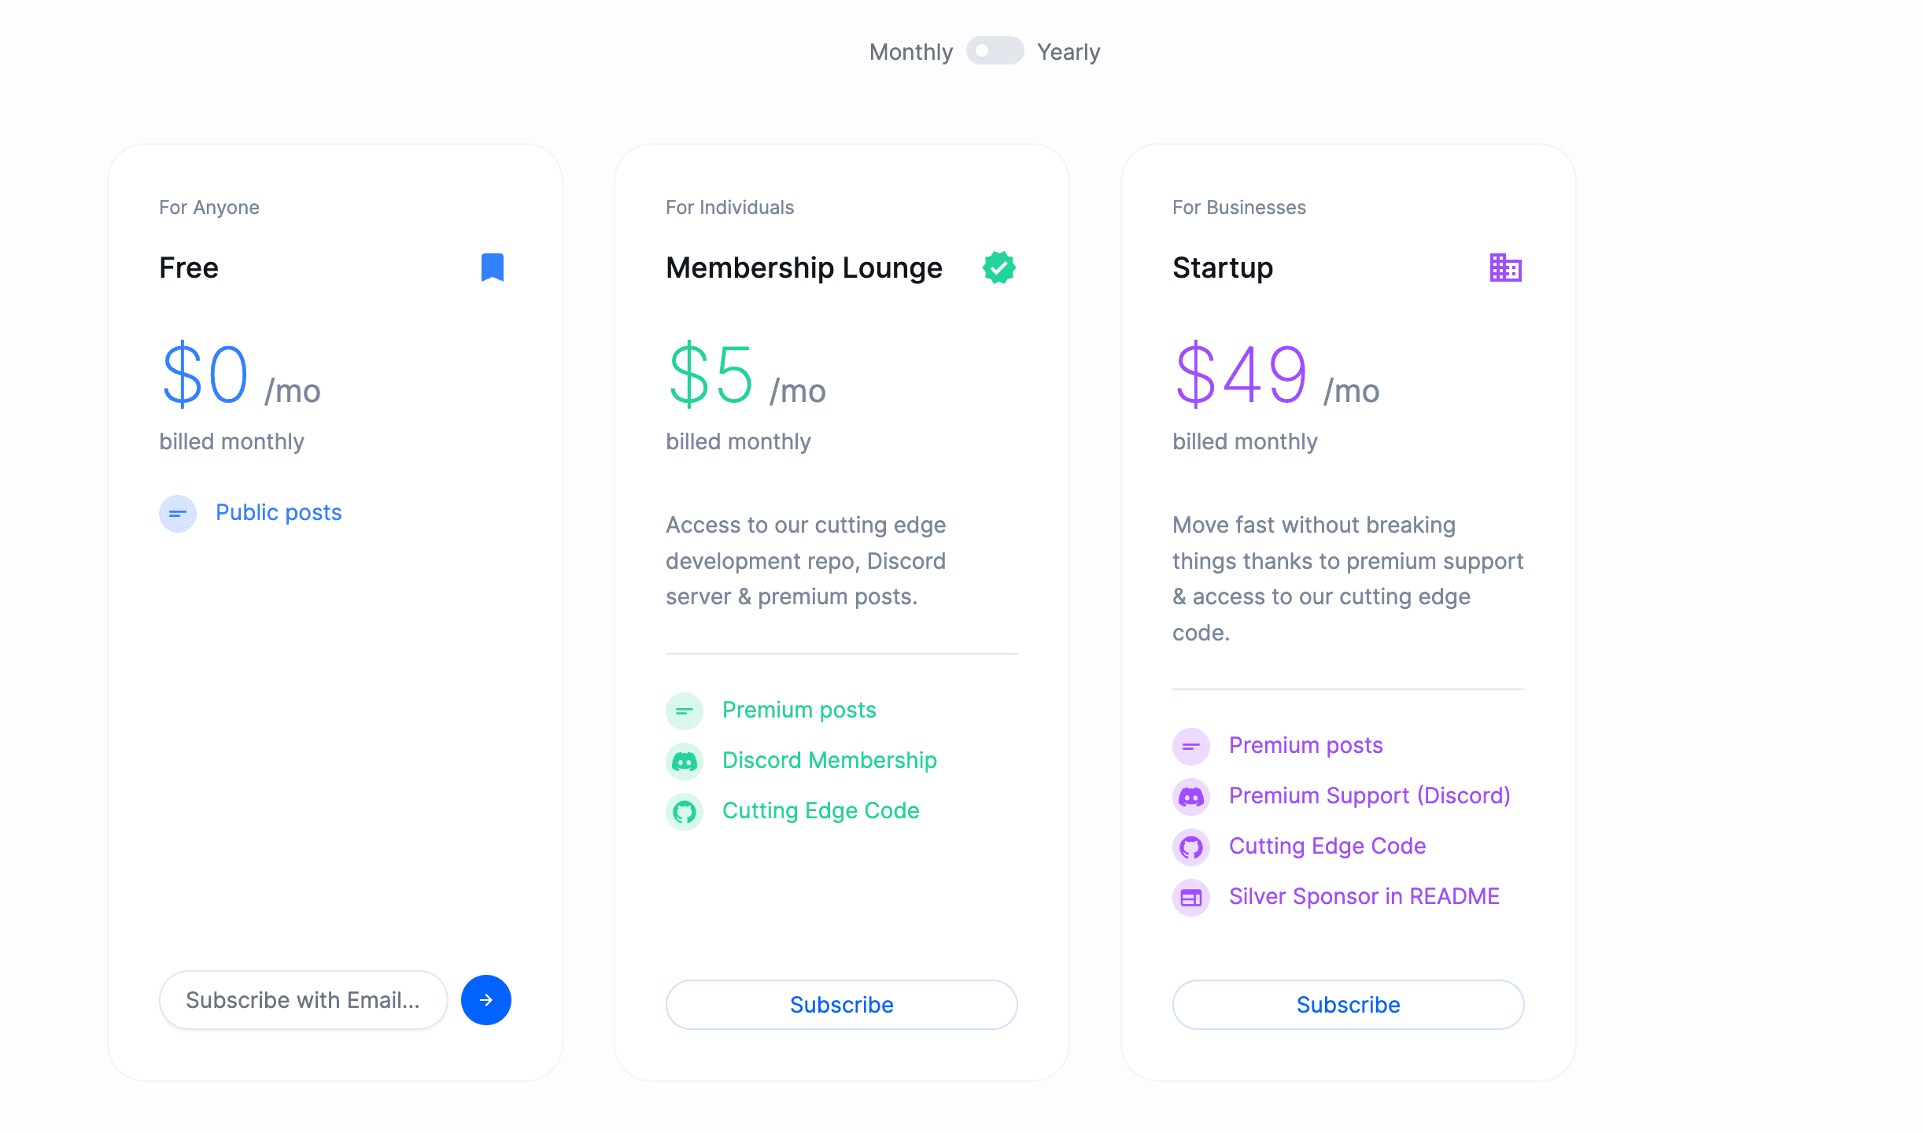Screen dimensions: 1923x1133
Task: Click the bookmark icon on Free plan
Action: pos(493,267)
